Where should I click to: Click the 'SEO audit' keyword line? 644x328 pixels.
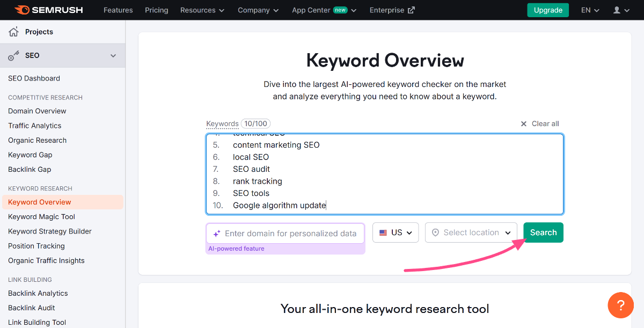251,169
